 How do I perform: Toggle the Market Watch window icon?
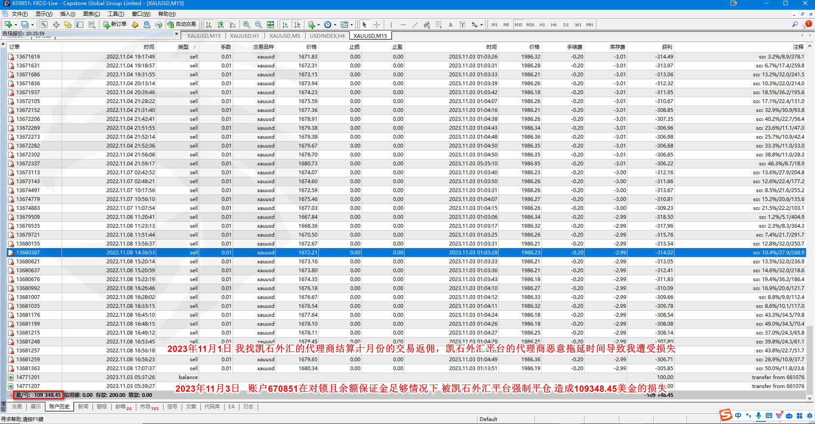coord(44,25)
